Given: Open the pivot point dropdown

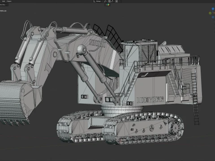Looking at the screenshot, I should (105, 1).
